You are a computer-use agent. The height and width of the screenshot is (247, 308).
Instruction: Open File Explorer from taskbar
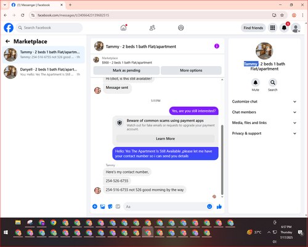coord(18,222)
